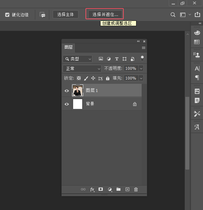Select the 图层 tab
The image size is (203, 210).
click(69, 47)
